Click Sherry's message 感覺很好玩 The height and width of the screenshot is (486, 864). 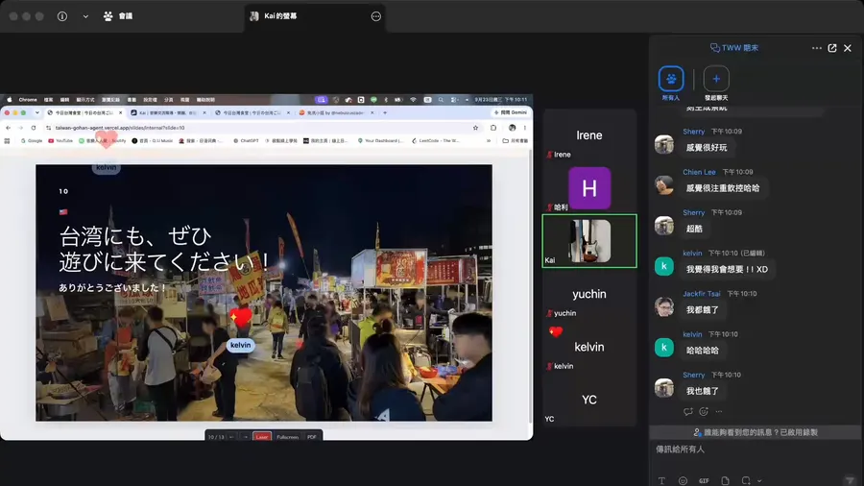(707, 148)
